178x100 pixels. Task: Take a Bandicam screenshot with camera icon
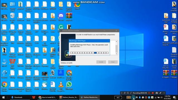(x=157, y=93)
